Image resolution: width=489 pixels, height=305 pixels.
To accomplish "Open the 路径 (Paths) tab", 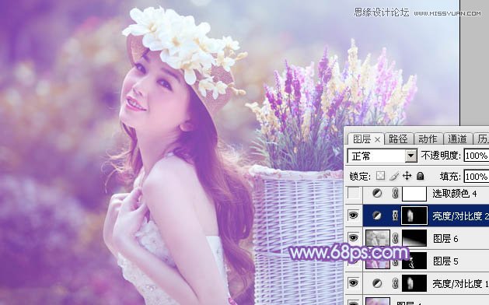I will [x=398, y=139].
